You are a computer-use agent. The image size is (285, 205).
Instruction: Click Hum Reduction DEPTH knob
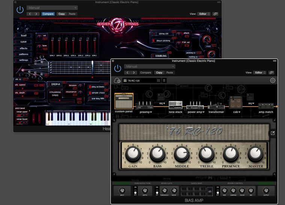tap(145, 191)
